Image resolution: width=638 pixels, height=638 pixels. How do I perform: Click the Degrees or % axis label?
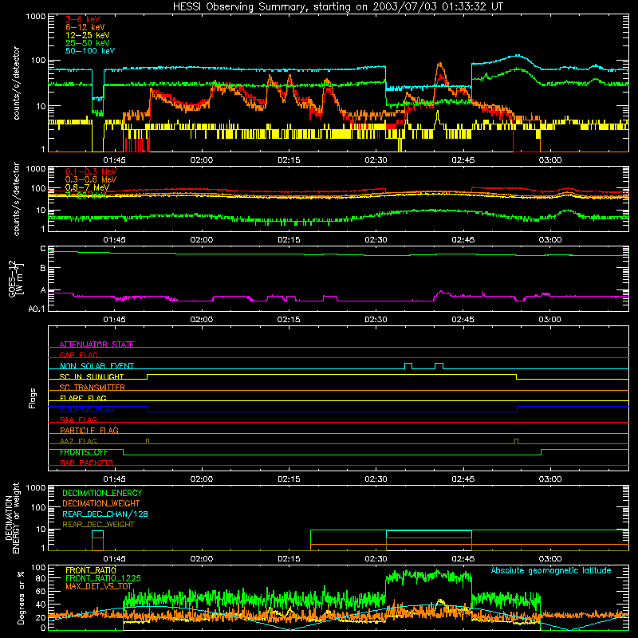pyautogui.click(x=21, y=598)
